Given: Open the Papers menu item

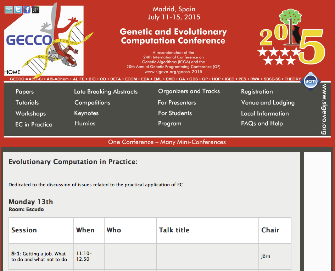Looking at the screenshot, I should [x=24, y=91].
